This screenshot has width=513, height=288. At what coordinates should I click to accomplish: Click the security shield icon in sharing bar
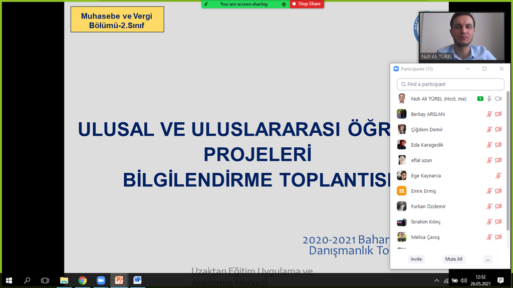(284, 4)
